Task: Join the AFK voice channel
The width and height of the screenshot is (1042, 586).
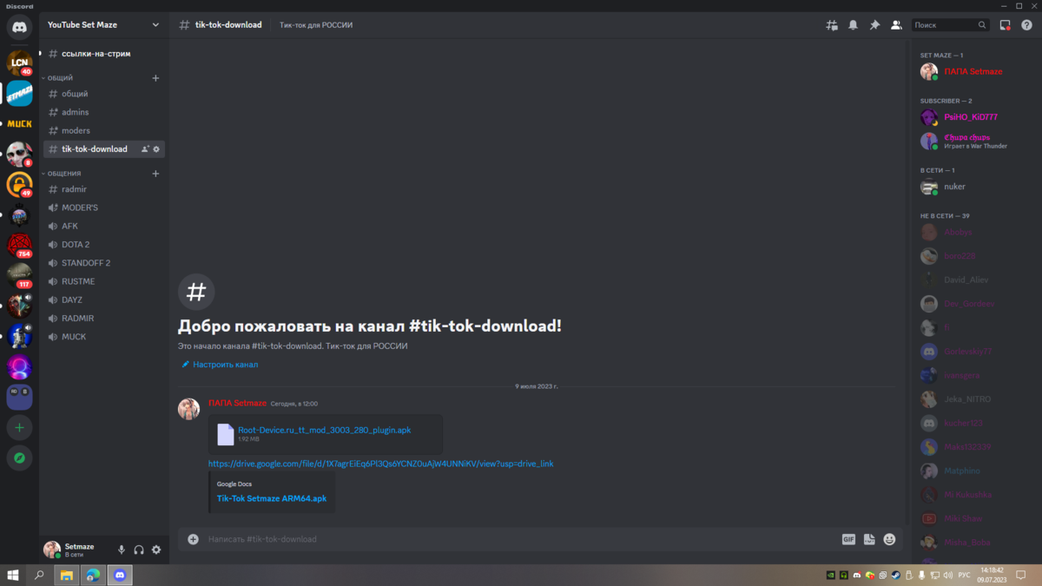Action: click(104, 226)
